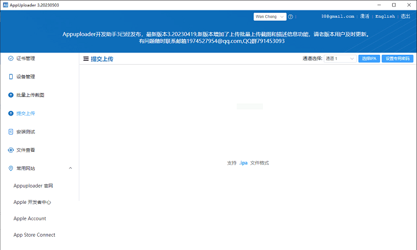Minimize the AppUploader window
Image resolution: width=417 pixels, height=250 pixels.
tap(379, 5)
